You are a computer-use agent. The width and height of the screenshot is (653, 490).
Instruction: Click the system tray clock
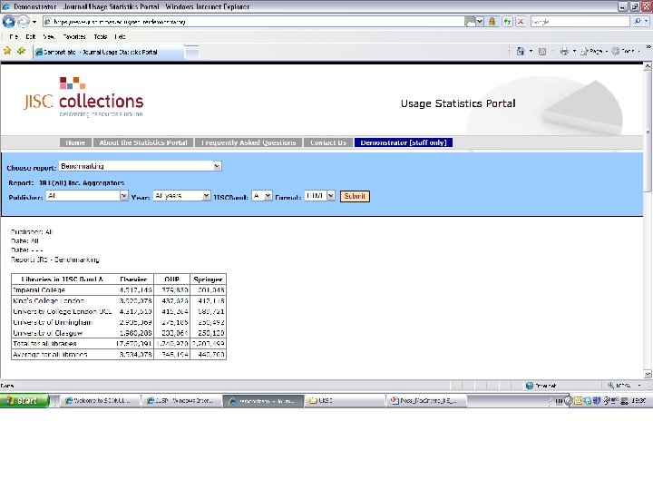(x=638, y=401)
